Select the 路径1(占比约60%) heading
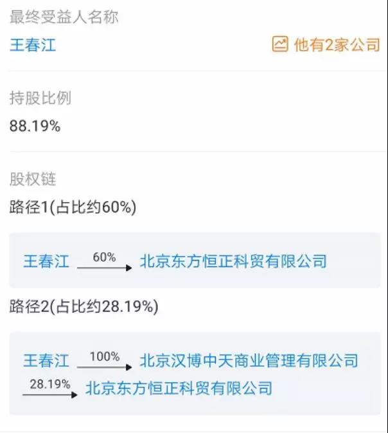 click(73, 207)
